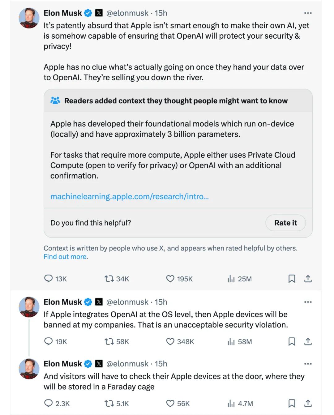The width and height of the screenshot is (334, 415).
Task: Open Elon Musk's avatar on first tweet
Action: point(29,18)
